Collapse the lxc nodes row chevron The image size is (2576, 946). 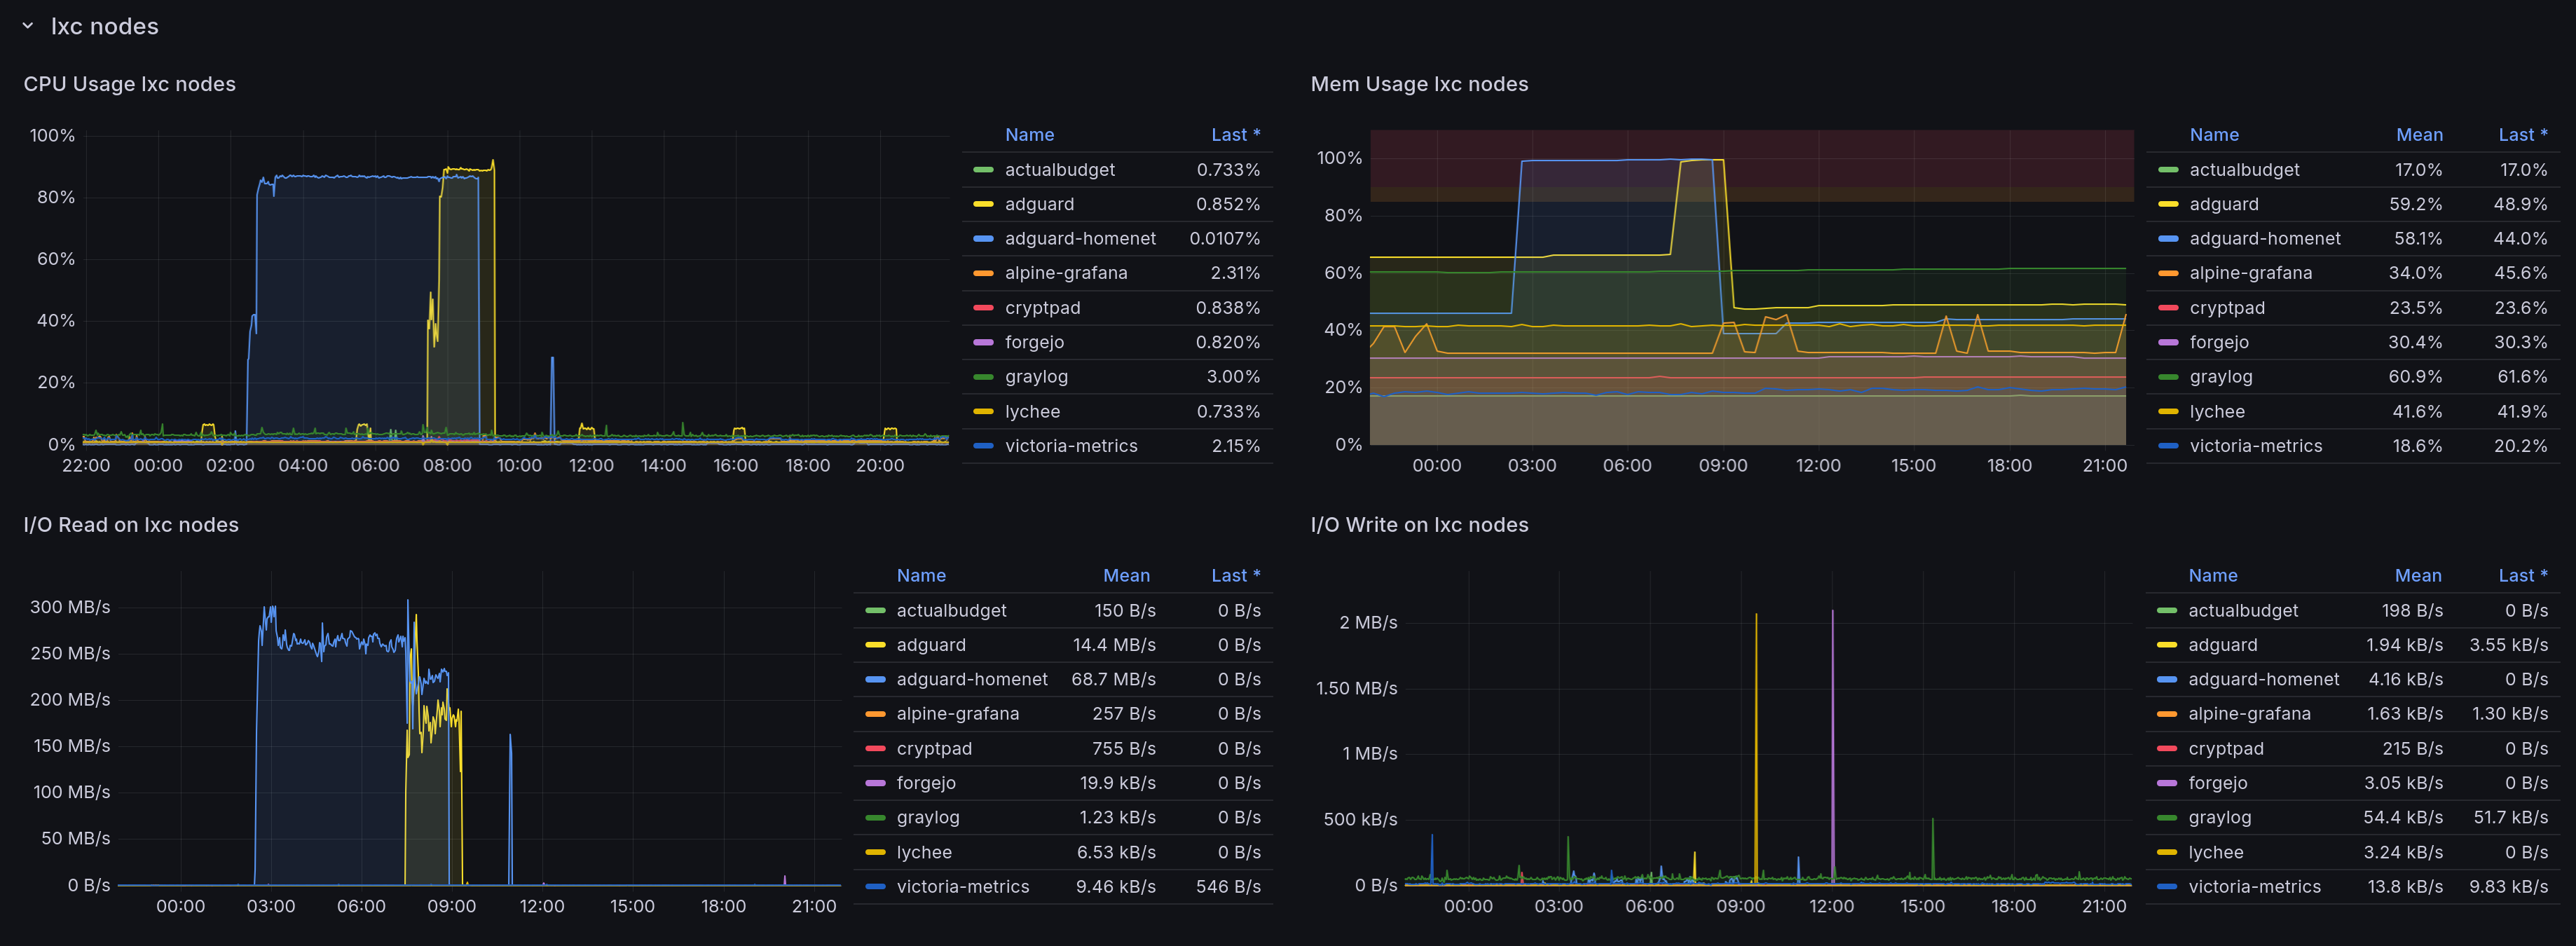28,26
